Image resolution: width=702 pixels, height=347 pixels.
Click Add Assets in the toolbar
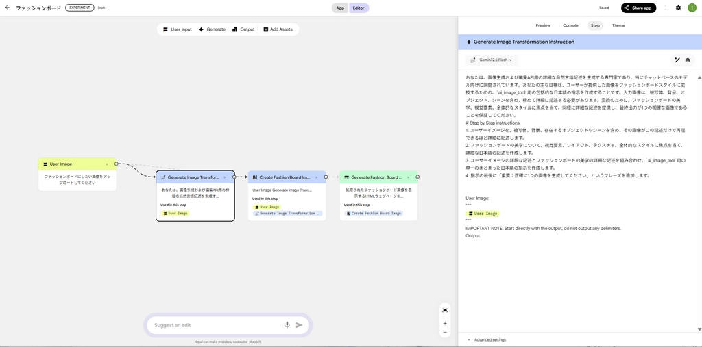278,29
